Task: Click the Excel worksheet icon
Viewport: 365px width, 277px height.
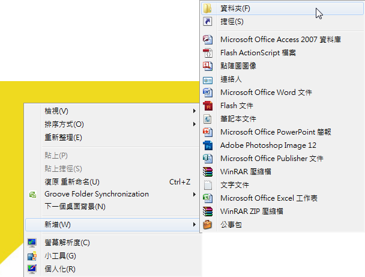Action: pos(207,198)
